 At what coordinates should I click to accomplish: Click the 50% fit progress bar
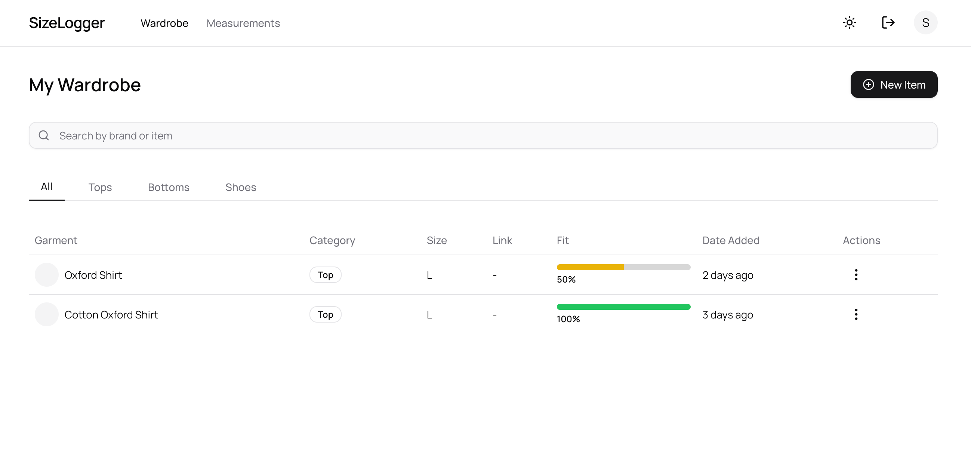click(x=623, y=267)
